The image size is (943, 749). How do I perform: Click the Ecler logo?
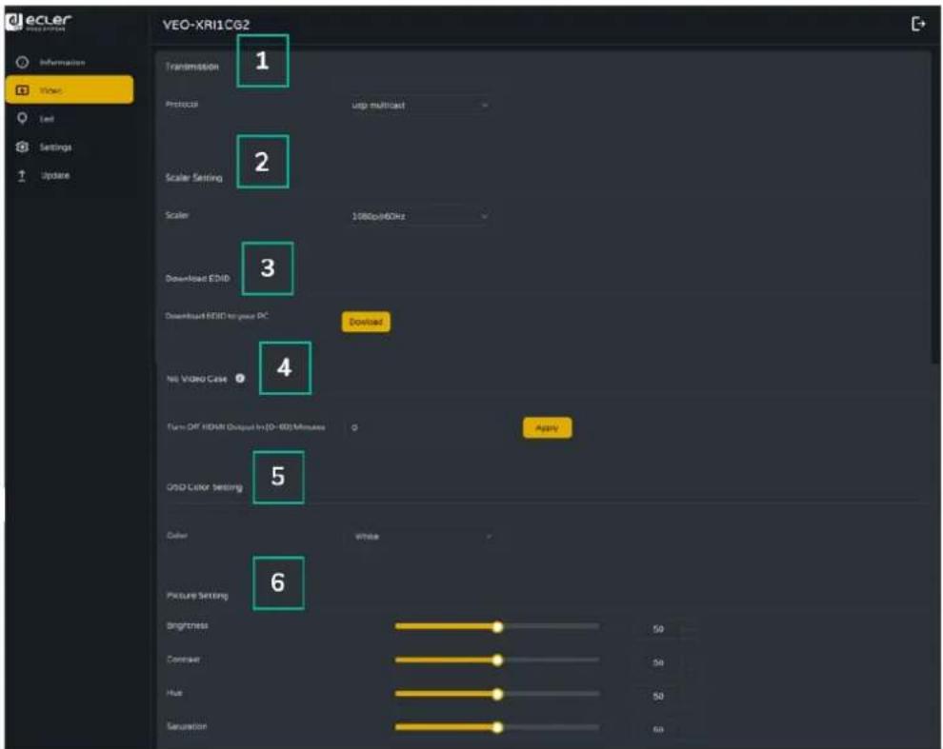(x=38, y=22)
